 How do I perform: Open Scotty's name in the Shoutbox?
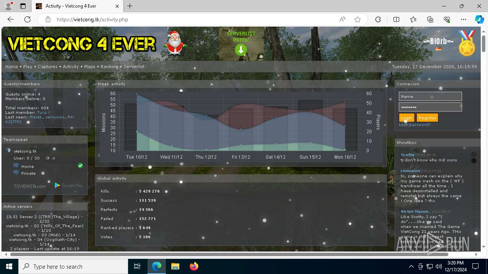408,155
